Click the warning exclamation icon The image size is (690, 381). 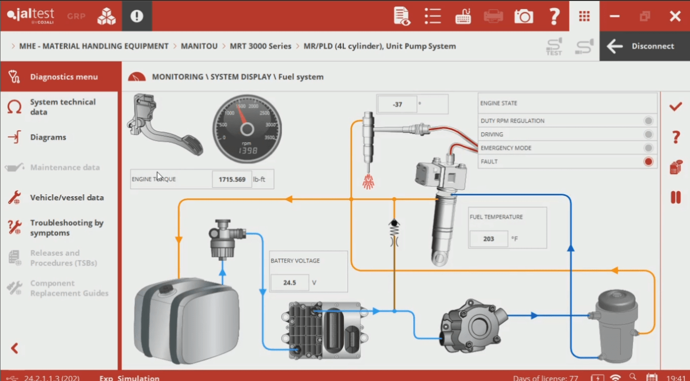pos(137,16)
